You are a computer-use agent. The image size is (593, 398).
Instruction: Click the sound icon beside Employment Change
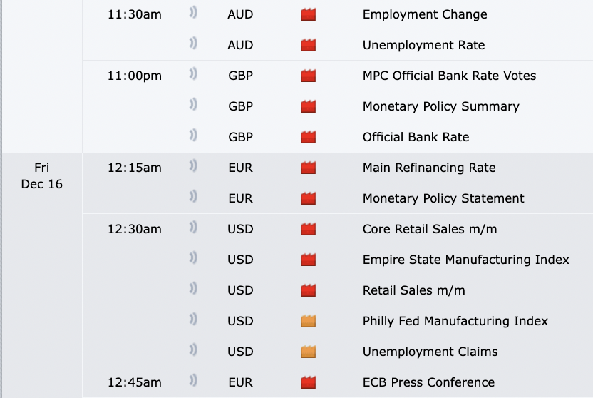pos(193,14)
